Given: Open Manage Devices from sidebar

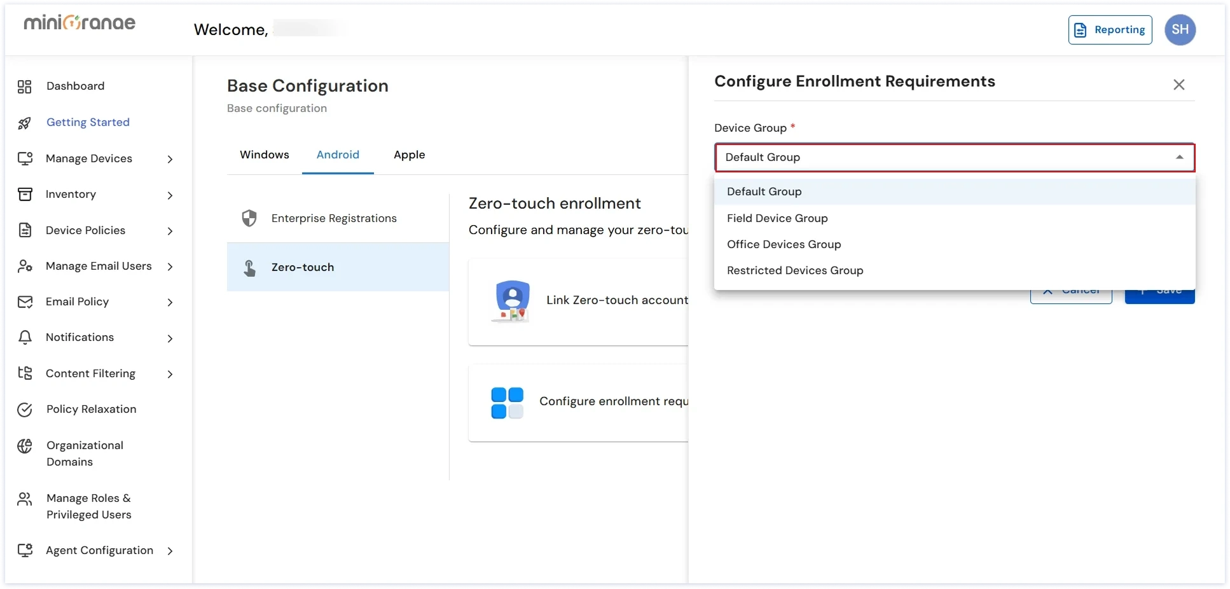Looking at the screenshot, I should [88, 158].
